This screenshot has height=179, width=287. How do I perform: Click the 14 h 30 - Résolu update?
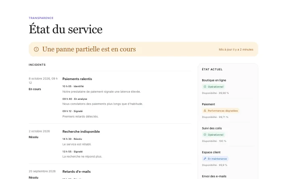coord(72,139)
